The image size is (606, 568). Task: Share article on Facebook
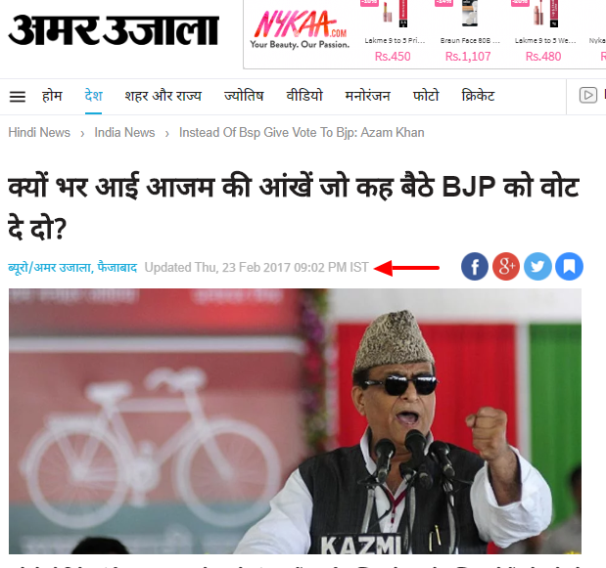474,267
